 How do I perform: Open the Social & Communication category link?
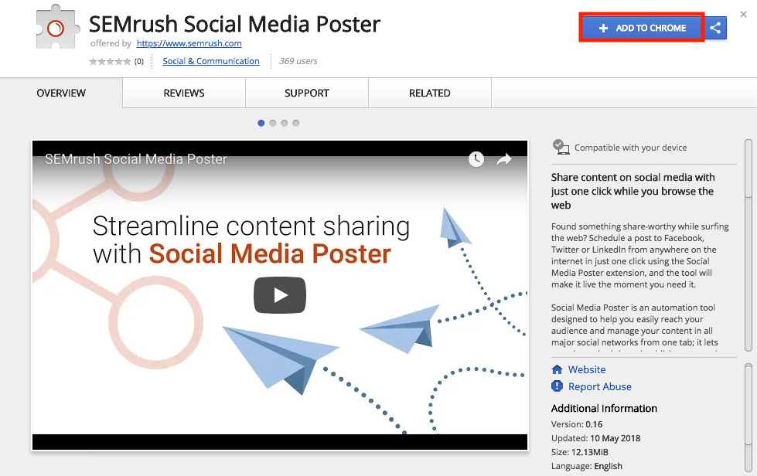coord(211,61)
